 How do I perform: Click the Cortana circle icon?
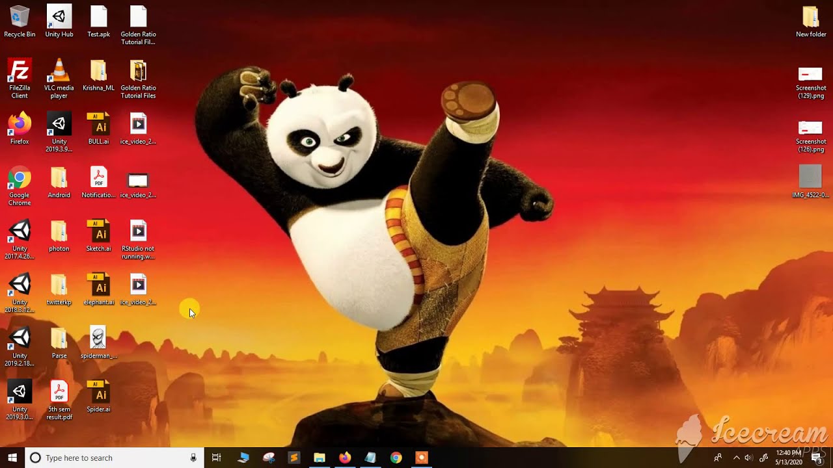[35, 458]
